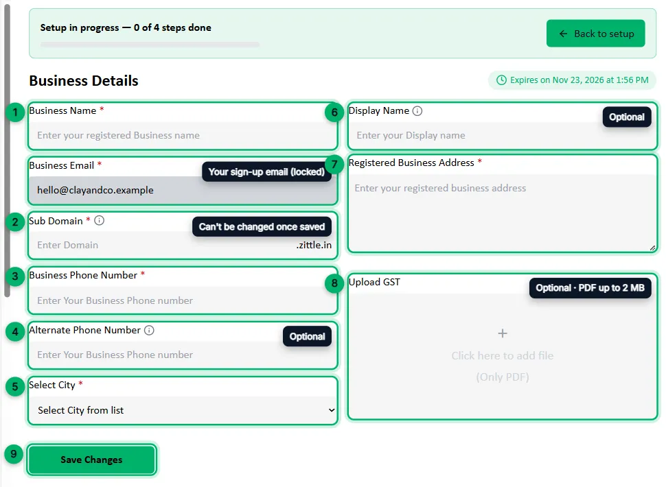The height and width of the screenshot is (487, 666).
Task: Click the 'Upload GST' label
Action: (x=374, y=282)
